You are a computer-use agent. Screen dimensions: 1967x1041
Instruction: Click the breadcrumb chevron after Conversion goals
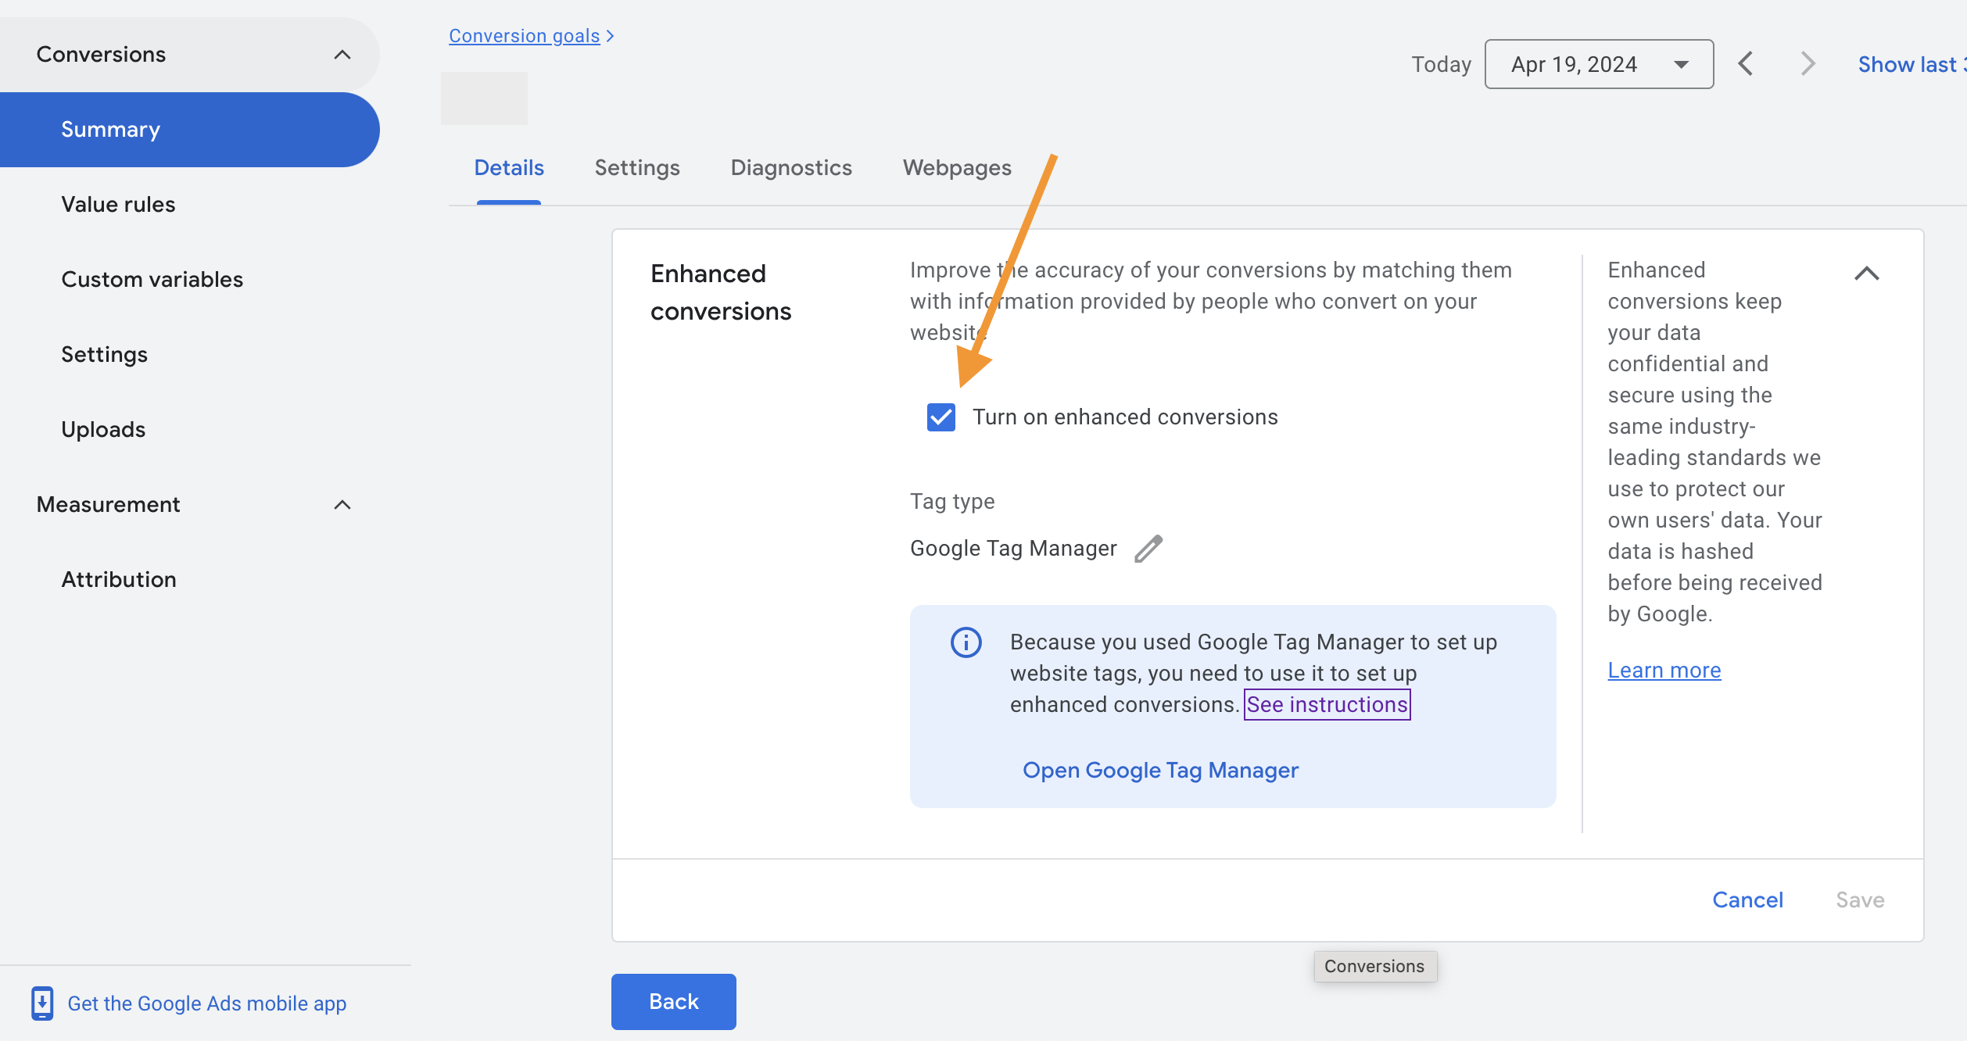click(x=611, y=36)
